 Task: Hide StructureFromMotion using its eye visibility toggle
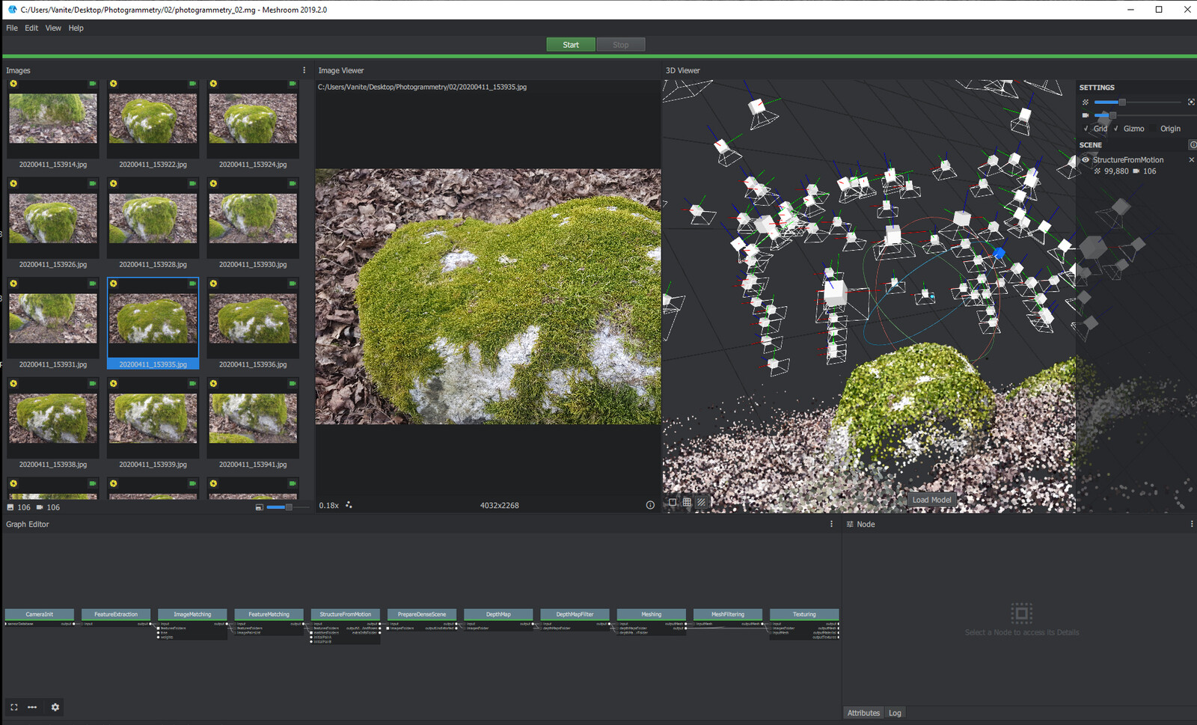point(1085,159)
